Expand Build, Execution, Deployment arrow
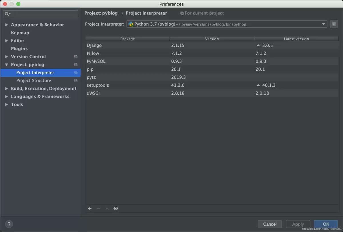This screenshot has width=343, height=232. (7, 89)
